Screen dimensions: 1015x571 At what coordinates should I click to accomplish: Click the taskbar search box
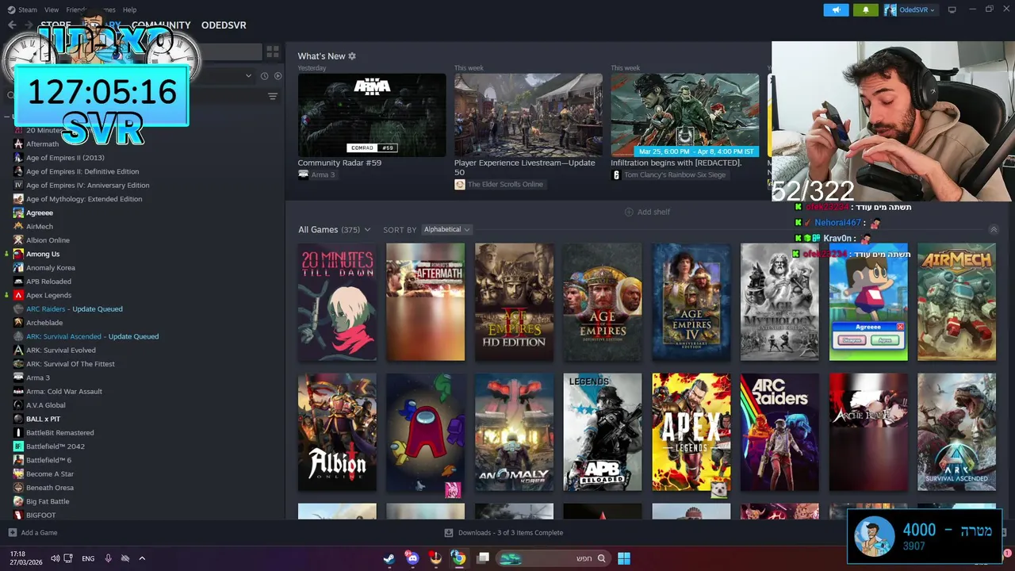coord(553,558)
